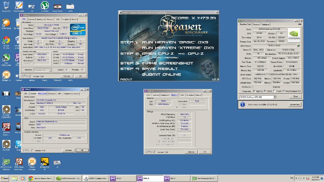
Task: Toggle the CUDA checkbox in GPU-Z
Action: pyautogui.click(x=265, y=91)
